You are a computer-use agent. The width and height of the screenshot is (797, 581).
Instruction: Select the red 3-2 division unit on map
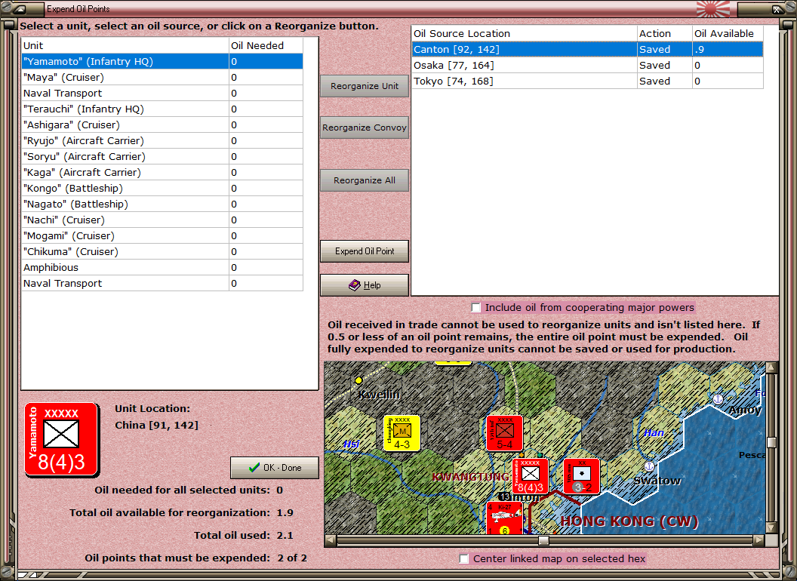click(x=581, y=476)
